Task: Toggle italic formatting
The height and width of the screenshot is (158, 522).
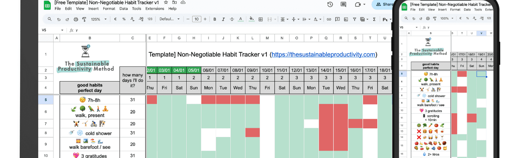Action: [223, 19]
